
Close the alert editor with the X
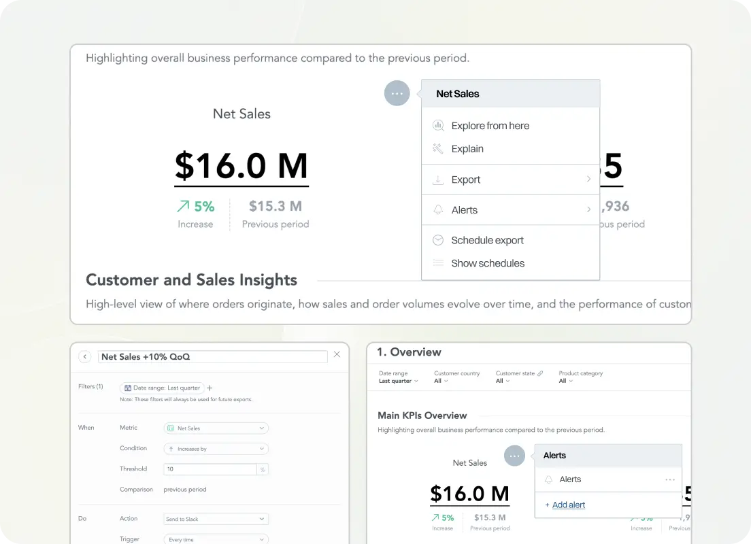click(337, 354)
